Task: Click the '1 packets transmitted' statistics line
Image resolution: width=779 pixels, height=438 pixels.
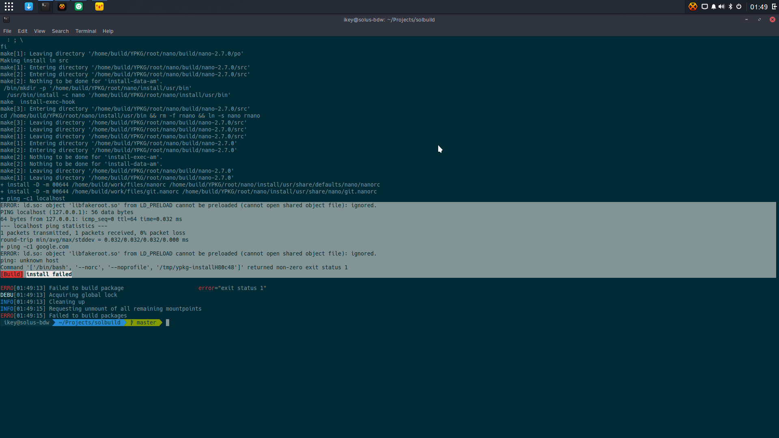Action: pyautogui.click(x=93, y=233)
